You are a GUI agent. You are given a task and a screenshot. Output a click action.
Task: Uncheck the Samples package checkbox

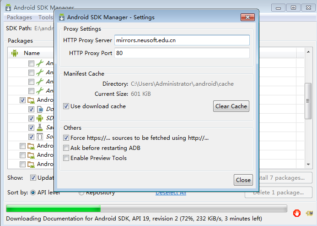(31, 127)
